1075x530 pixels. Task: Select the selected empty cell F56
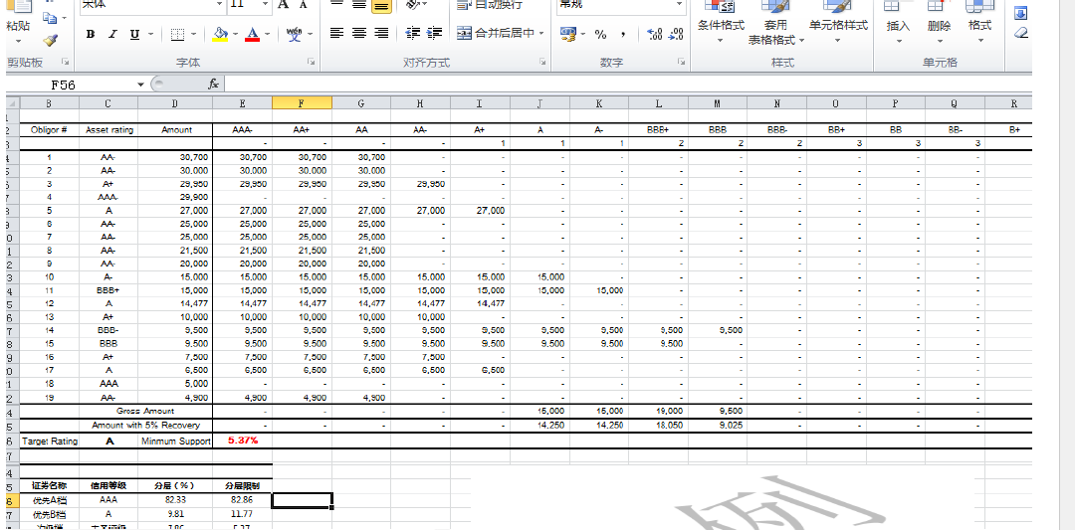tap(302, 500)
